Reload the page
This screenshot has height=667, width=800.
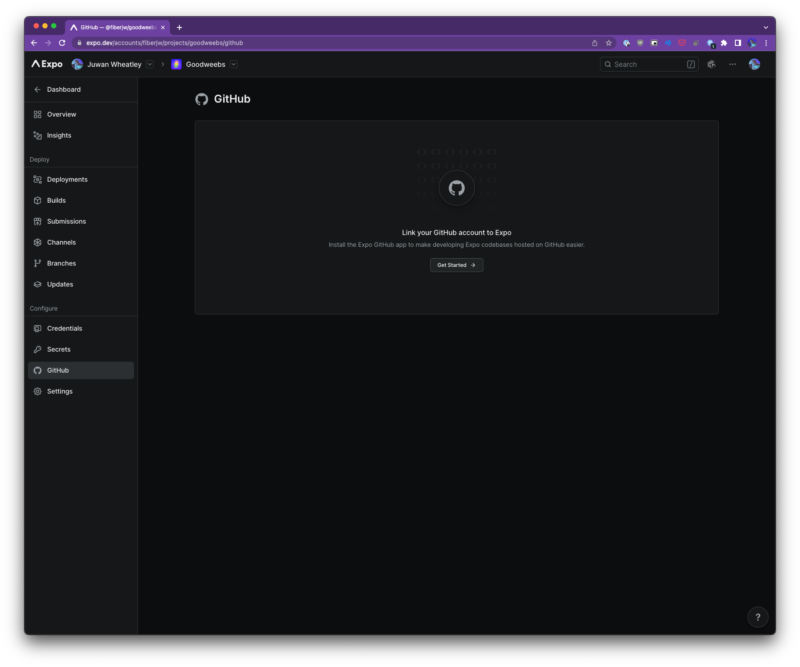[x=62, y=43]
